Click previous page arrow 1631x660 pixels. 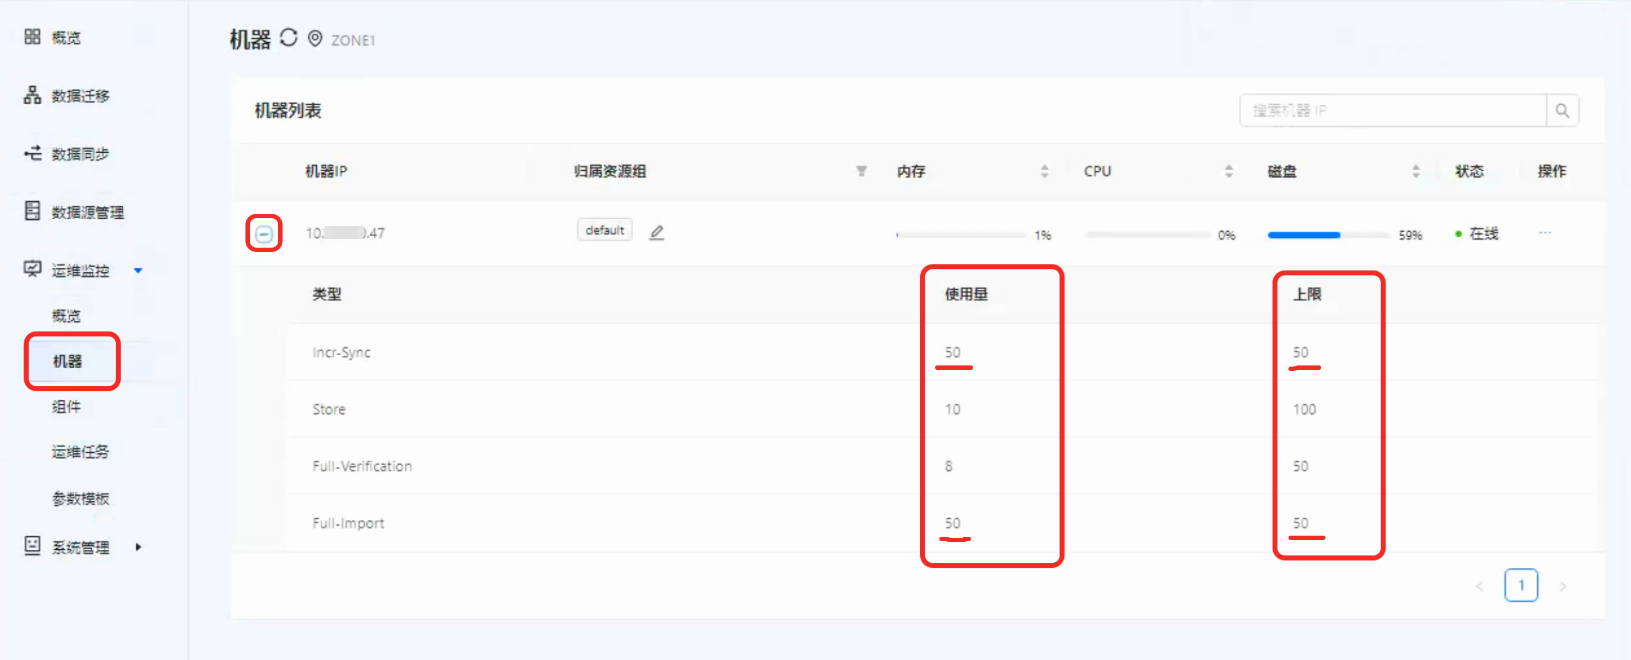[x=1480, y=586]
